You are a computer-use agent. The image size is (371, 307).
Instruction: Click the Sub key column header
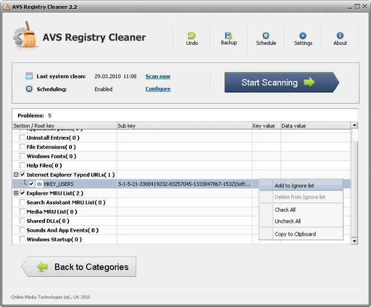pyautogui.click(x=184, y=126)
